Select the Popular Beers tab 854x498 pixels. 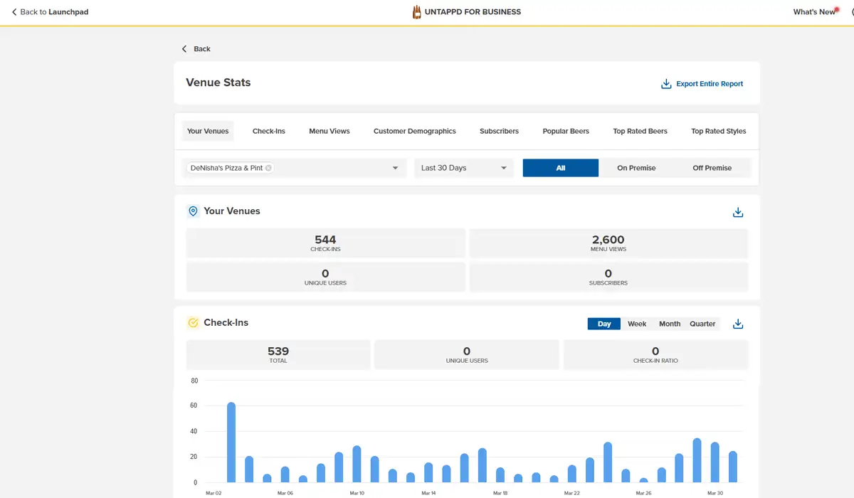(566, 131)
